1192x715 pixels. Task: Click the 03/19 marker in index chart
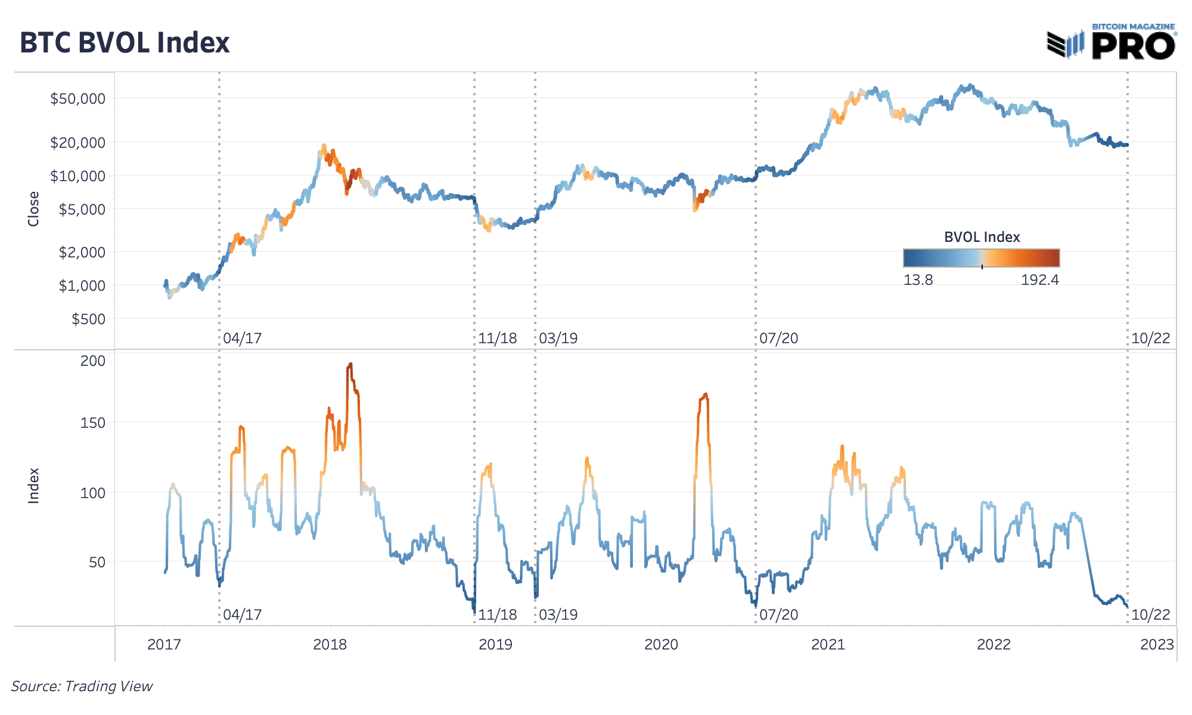[558, 614]
